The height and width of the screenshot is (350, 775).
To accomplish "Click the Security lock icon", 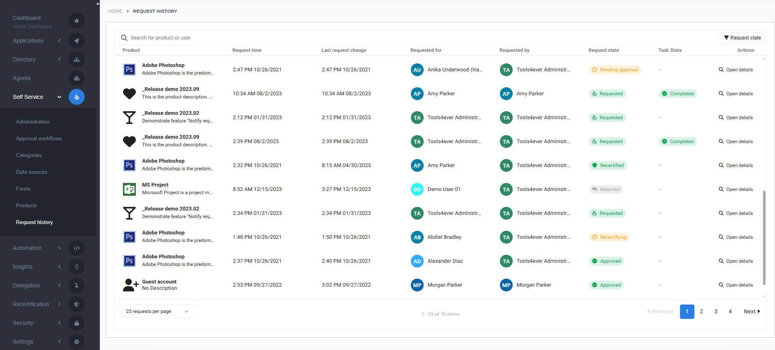I will click(x=76, y=323).
